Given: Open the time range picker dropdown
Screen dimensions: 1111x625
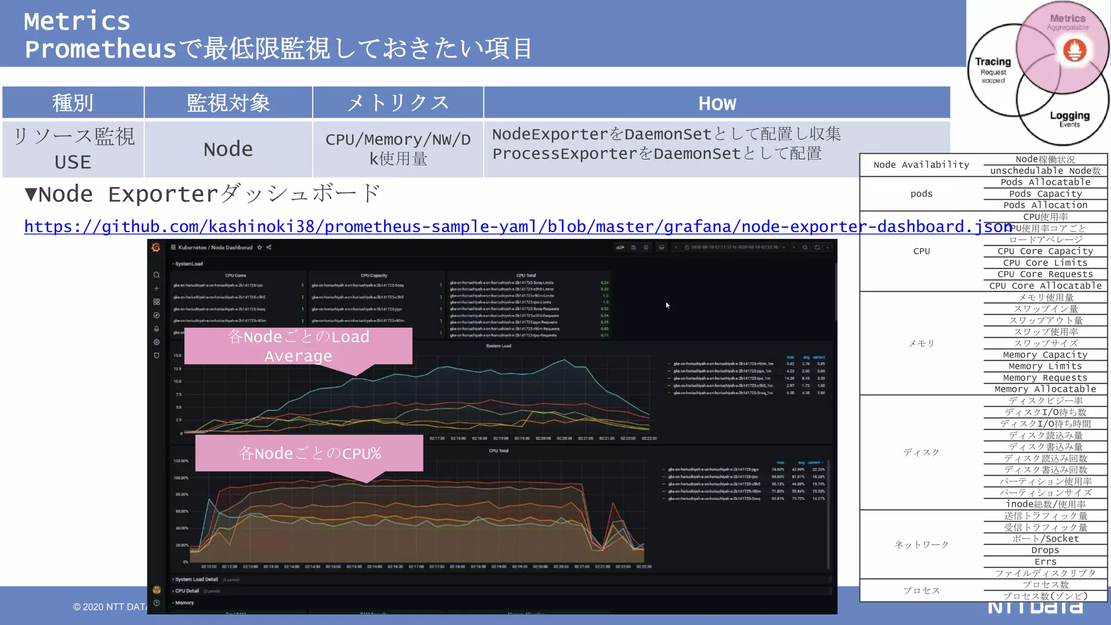Looking at the screenshot, I should 735,247.
